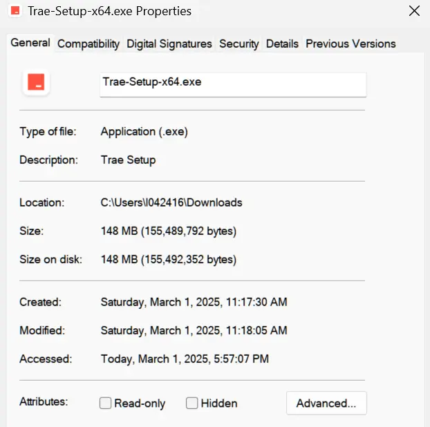
Task: Click the large Trae file icon
Action: (36, 82)
